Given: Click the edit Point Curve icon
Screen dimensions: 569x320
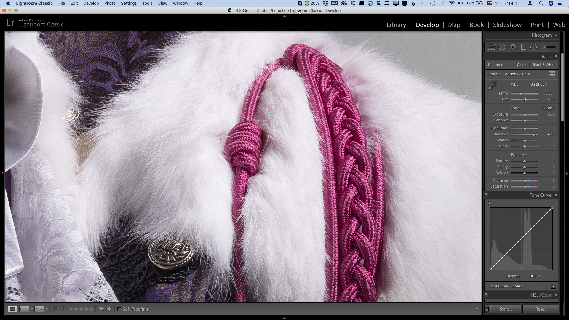Looking at the screenshot, I should 553,286.
